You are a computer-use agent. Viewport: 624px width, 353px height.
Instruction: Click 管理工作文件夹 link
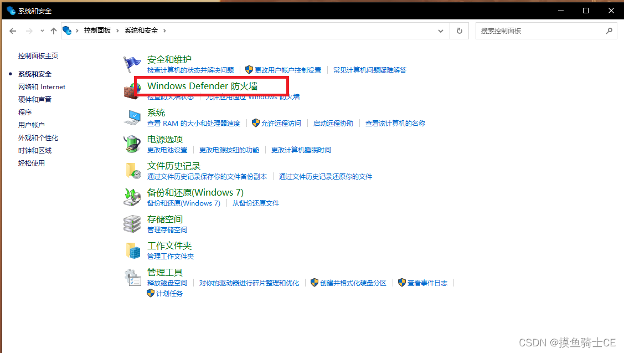pos(171,257)
